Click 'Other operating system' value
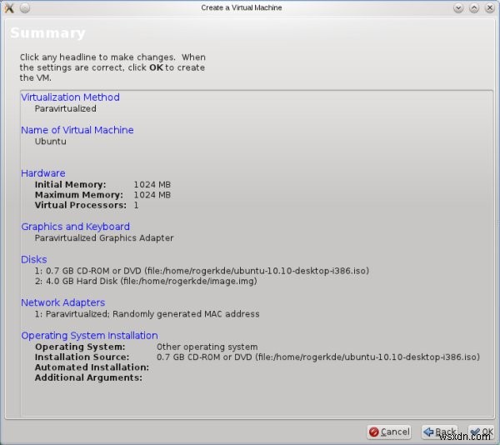The height and width of the screenshot is (445, 500). 207,347
